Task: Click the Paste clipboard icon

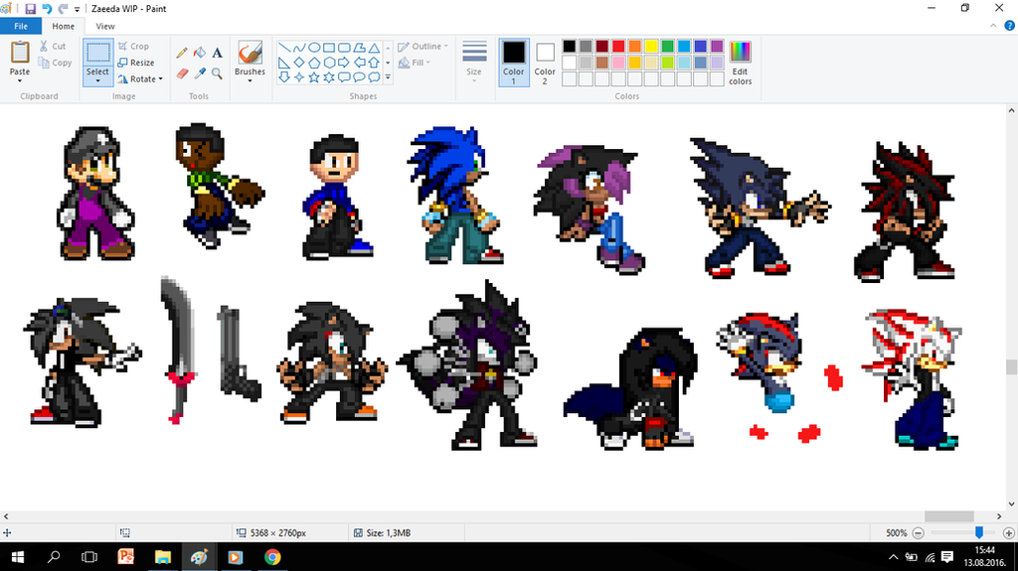Action: pos(20,53)
